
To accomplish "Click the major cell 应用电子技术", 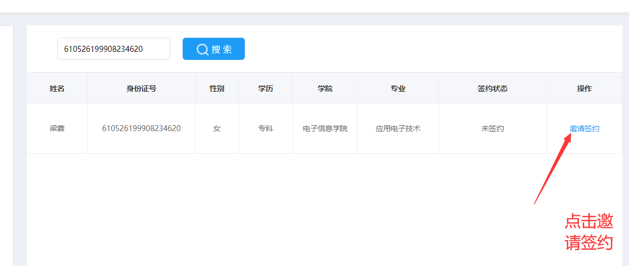I will [x=398, y=129].
